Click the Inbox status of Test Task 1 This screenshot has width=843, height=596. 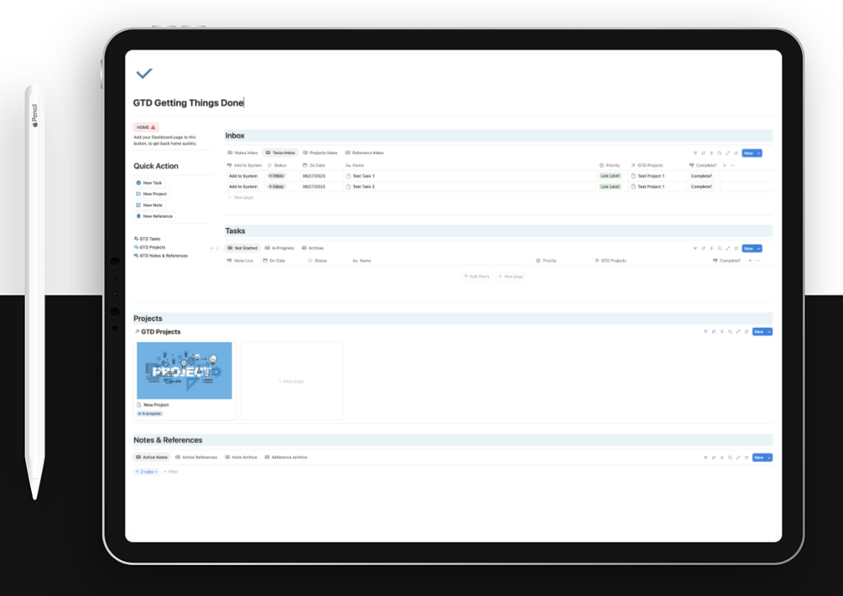277,176
